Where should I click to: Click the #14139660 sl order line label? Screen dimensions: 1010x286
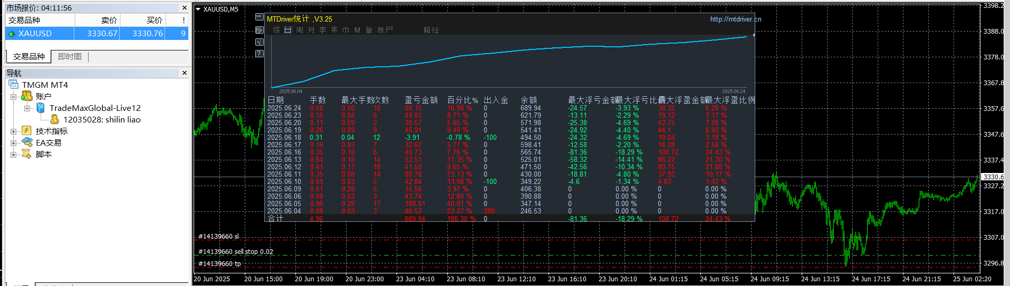[218, 237]
